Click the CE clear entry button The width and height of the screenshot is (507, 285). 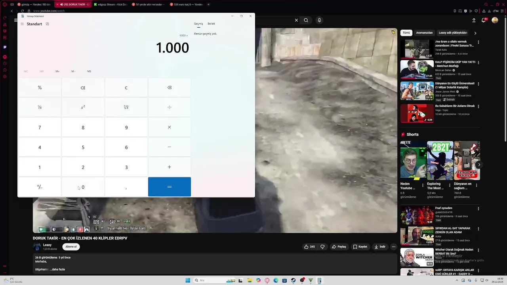click(x=83, y=87)
